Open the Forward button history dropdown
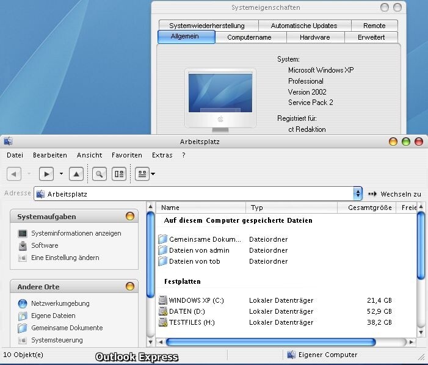 pyautogui.click(x=61, y=173)
